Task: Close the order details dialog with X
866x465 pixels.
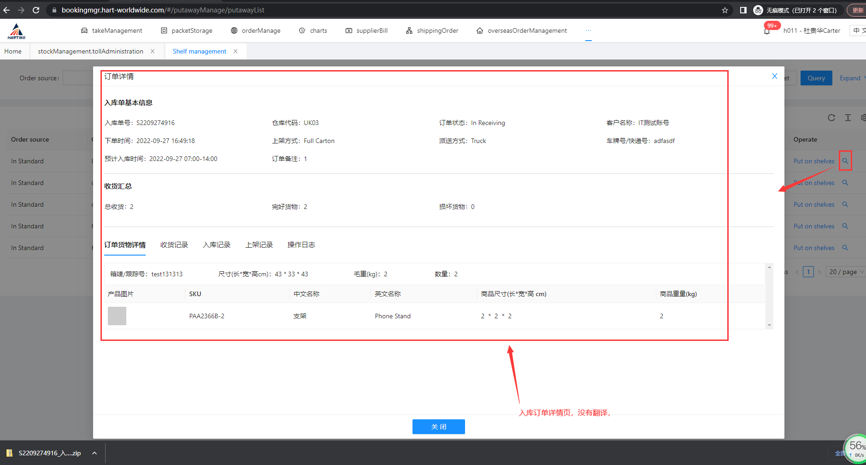Action: 775,77
